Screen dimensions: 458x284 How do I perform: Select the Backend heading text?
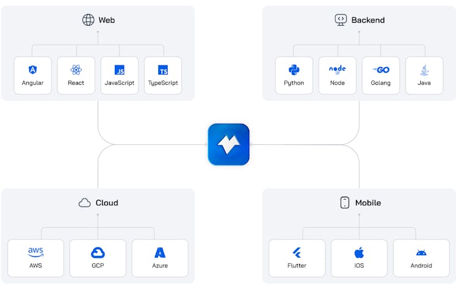pos(368,20)
